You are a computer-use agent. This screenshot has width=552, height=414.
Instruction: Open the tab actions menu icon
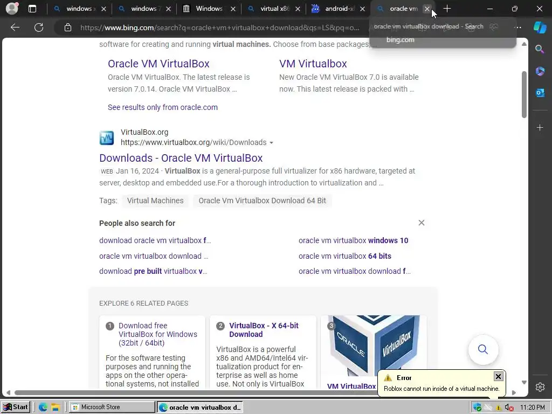[32, 9]
